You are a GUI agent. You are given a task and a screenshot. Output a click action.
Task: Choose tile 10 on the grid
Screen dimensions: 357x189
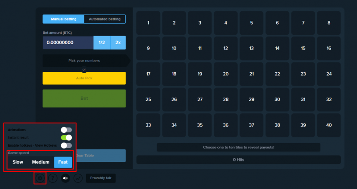174,48
